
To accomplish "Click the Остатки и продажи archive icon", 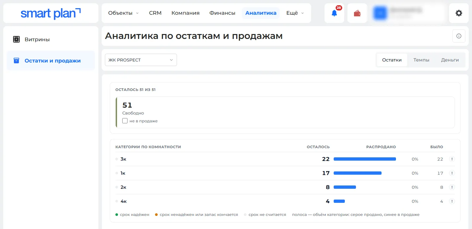I will click(x=16, y=61).
